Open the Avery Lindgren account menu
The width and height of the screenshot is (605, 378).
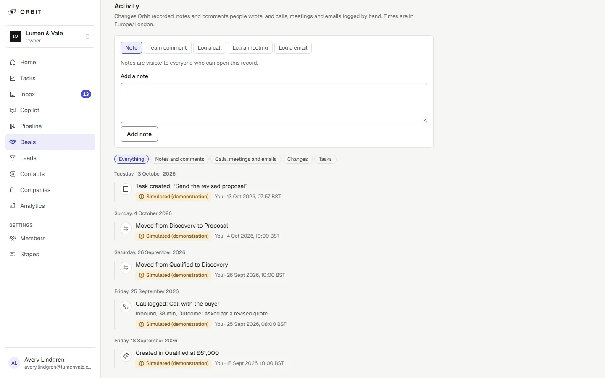(50, 363)
